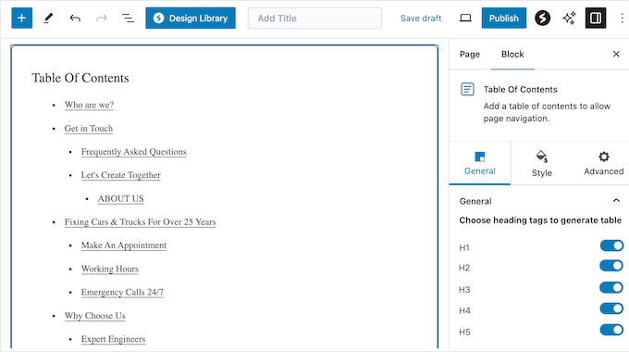The image size is (629, 352).
Task: Click the Add Title field
Action: pos(314,19)
